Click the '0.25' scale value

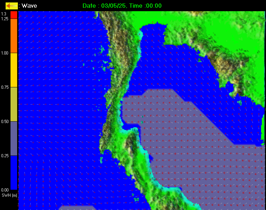(5, 155)
